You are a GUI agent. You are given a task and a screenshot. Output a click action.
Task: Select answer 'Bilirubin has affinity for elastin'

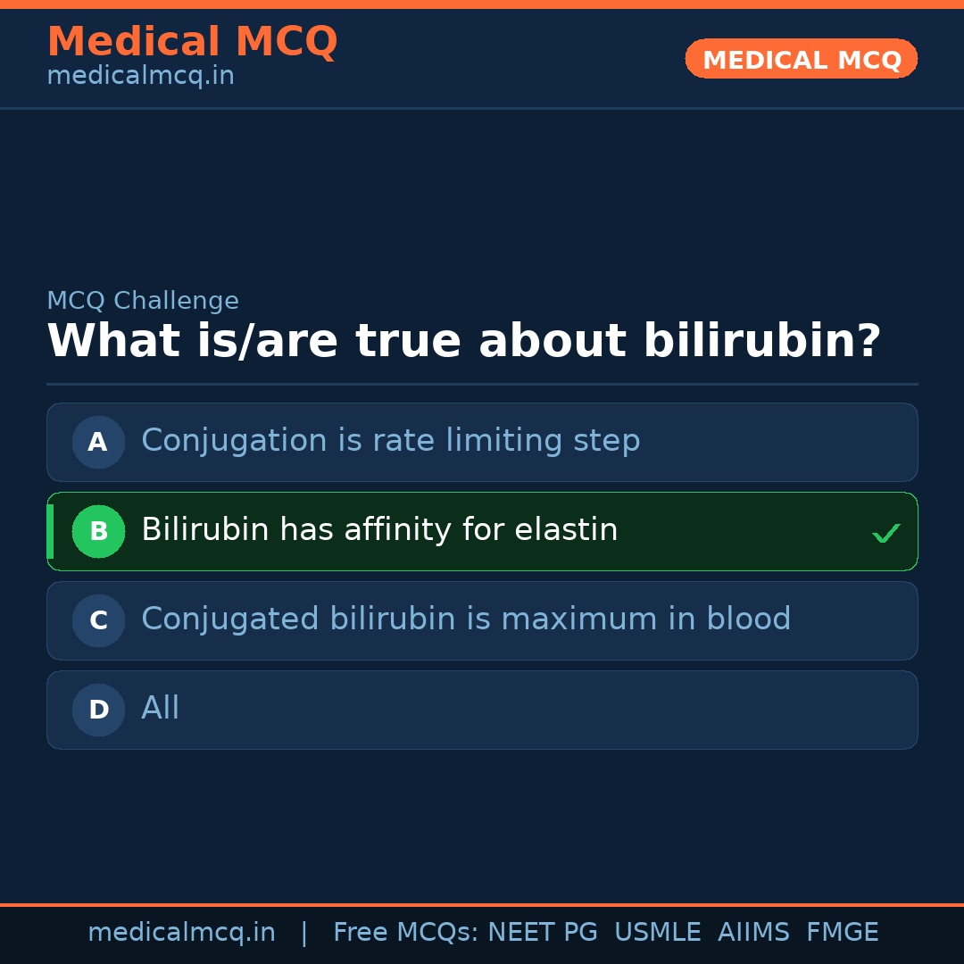click(379, 530)
